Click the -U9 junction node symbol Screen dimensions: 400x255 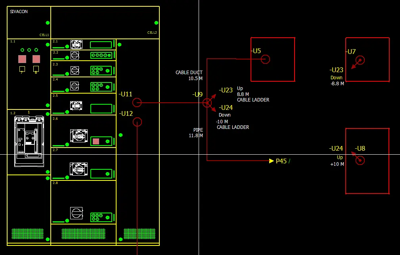pos(207,103)
